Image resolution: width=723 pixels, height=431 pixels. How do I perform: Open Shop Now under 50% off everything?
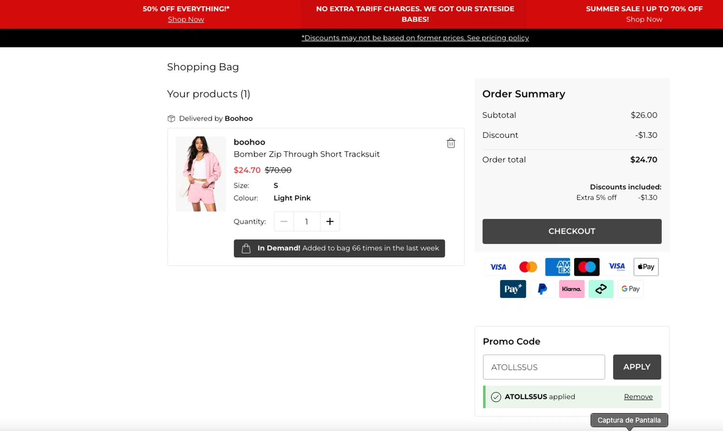click(186, 19)
